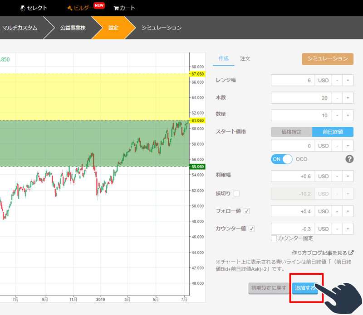Uncheck the カウンター値 checkbox
Viewport: 363px width, 315px height.
[x=251, y=229]
